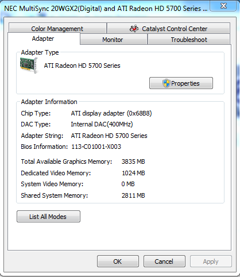This screenshot has height=277, width=240.
Task: Click the Dedicated Video Memory 1024 MB value
Action: (133, 173)
